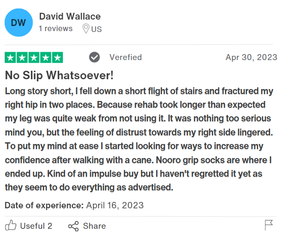Screen dimensions: 282x236
Task: Click the verified checkmark badge
Action: pos(94,57)
